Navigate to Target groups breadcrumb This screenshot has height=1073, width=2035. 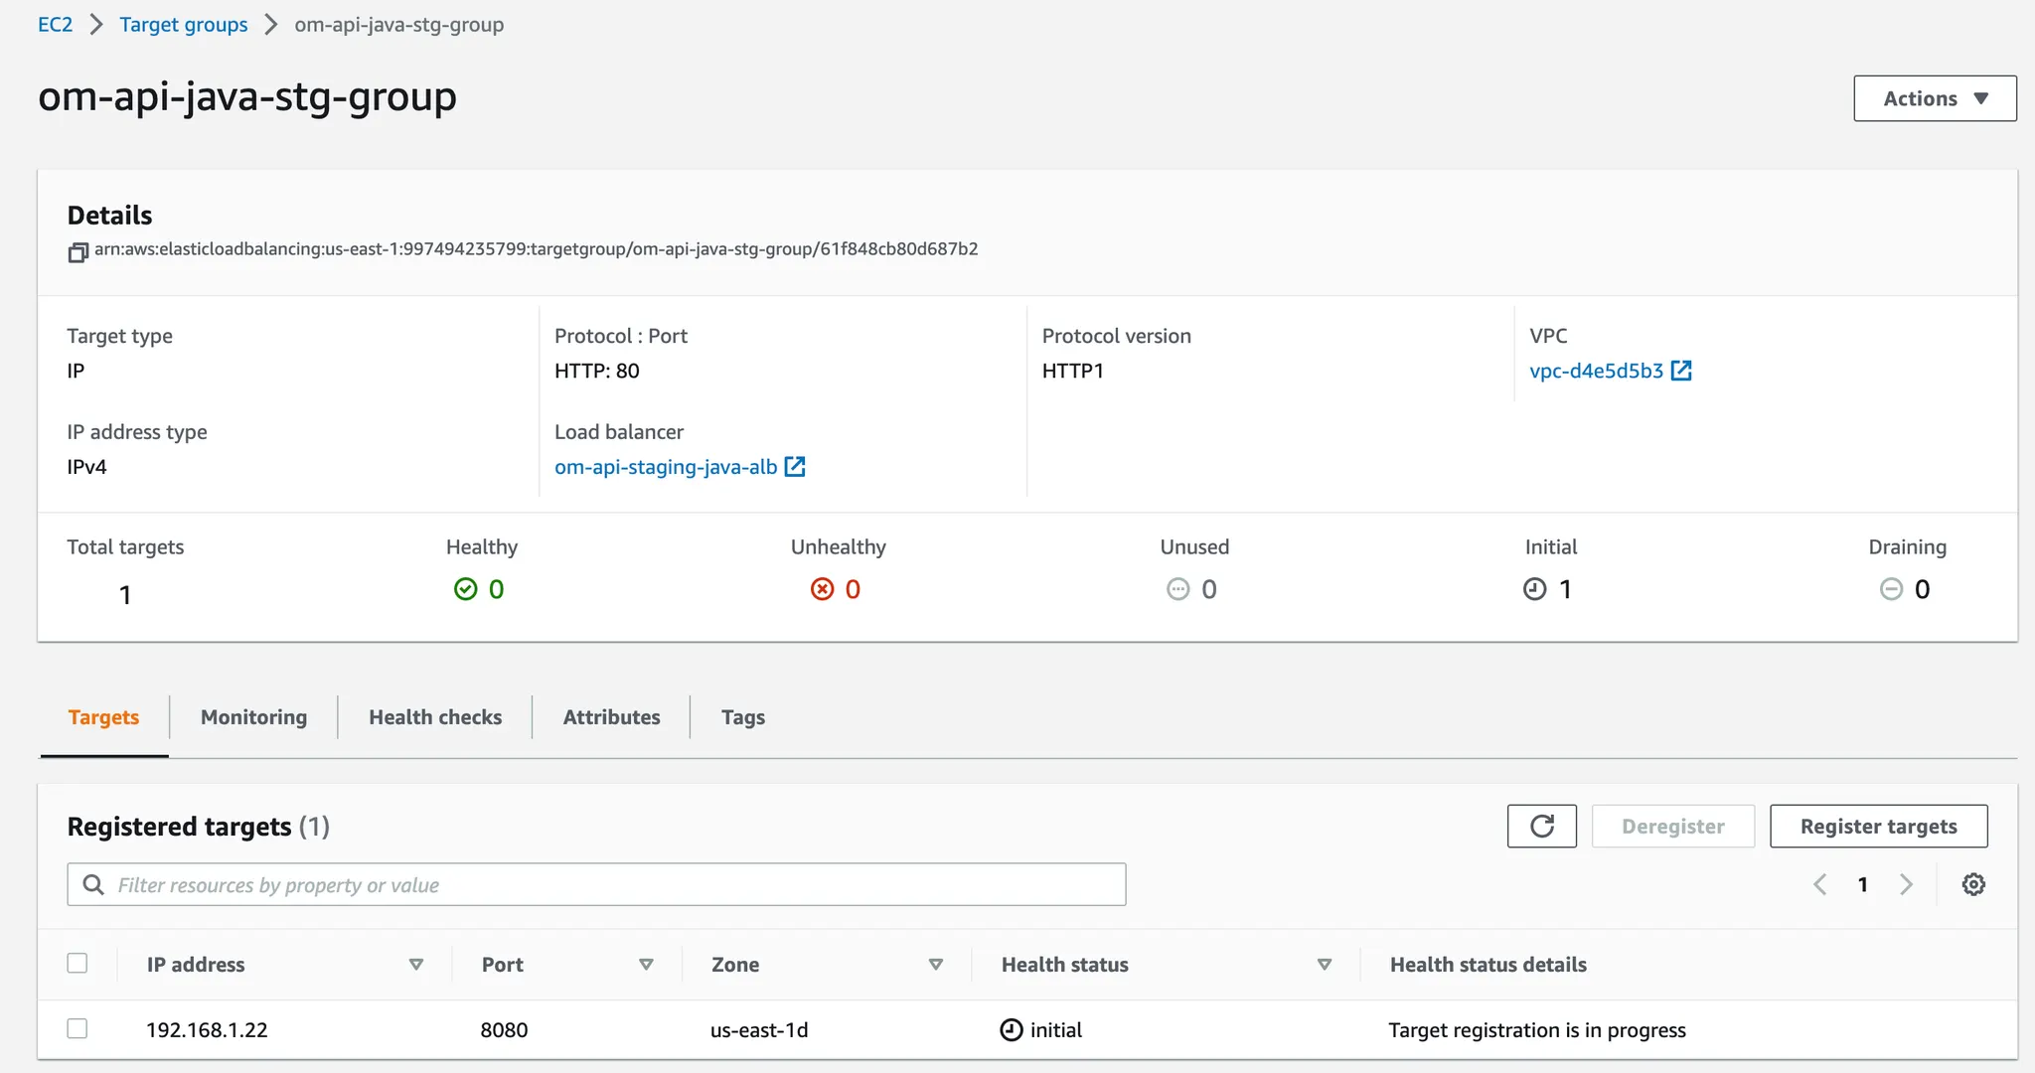point(184,25)
